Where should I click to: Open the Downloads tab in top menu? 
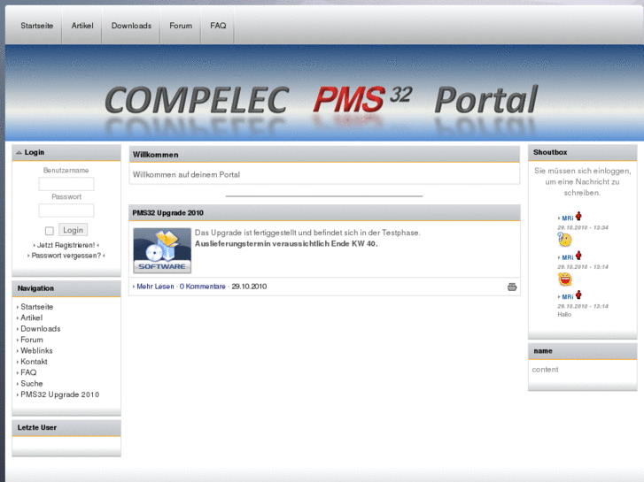(131, 26)
